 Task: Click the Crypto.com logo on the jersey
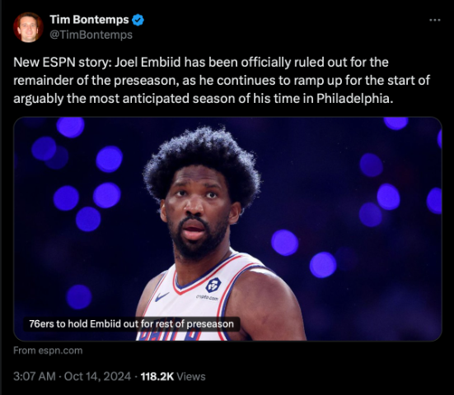pyautogui.click(x=213, y=285)
